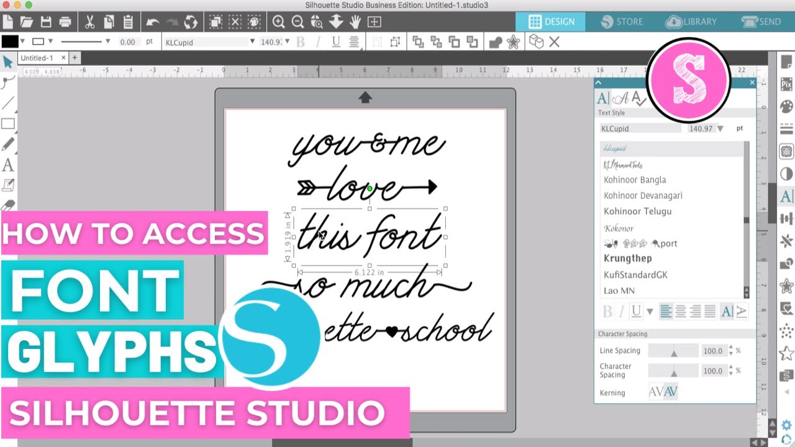Adjust Line Spacing value stepper
Screen dimensions: 795x447
coord(731,351)
